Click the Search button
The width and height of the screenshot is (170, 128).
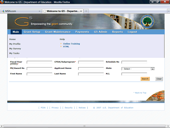(145, 79)
